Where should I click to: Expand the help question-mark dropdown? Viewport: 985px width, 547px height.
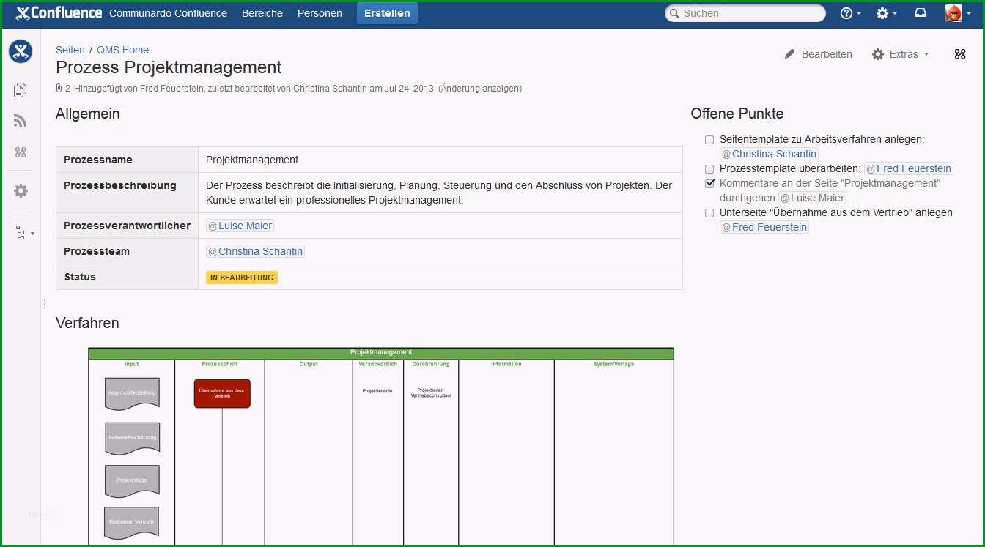click(850, 13)
